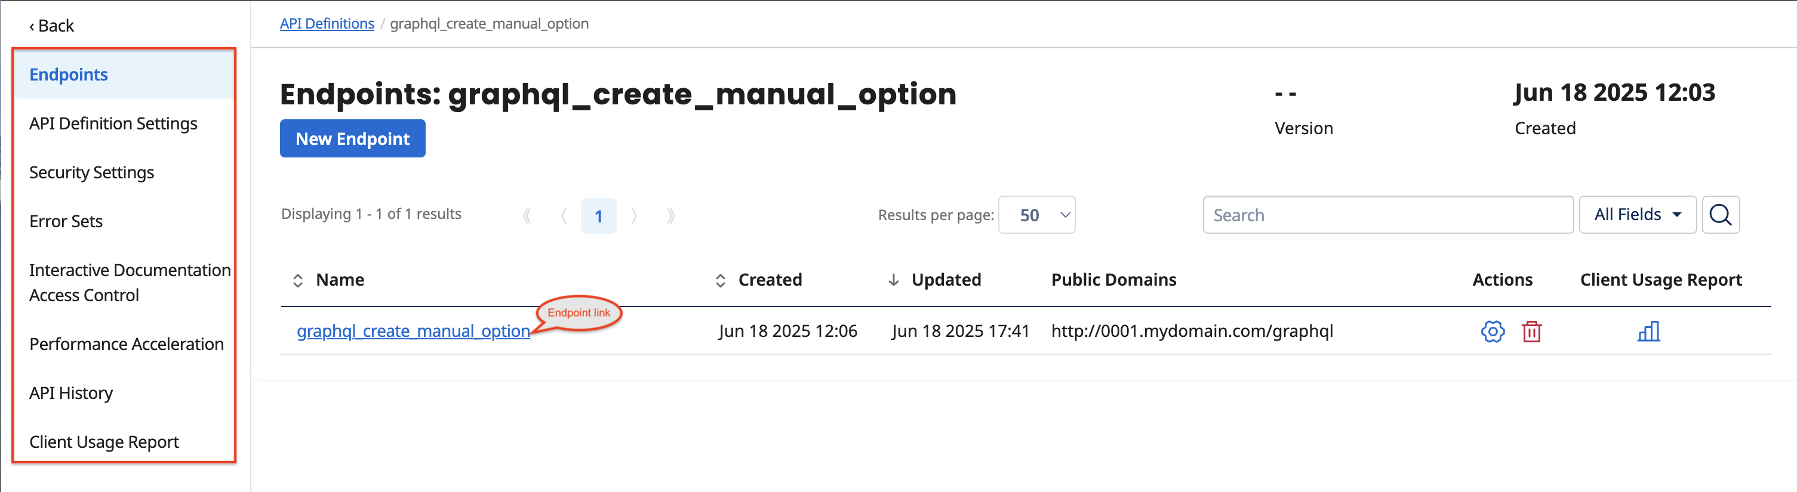Viewport: 1797px width, 492px height.
Task: Follow the API Definitions breadcrumb link
Action: 327,24
